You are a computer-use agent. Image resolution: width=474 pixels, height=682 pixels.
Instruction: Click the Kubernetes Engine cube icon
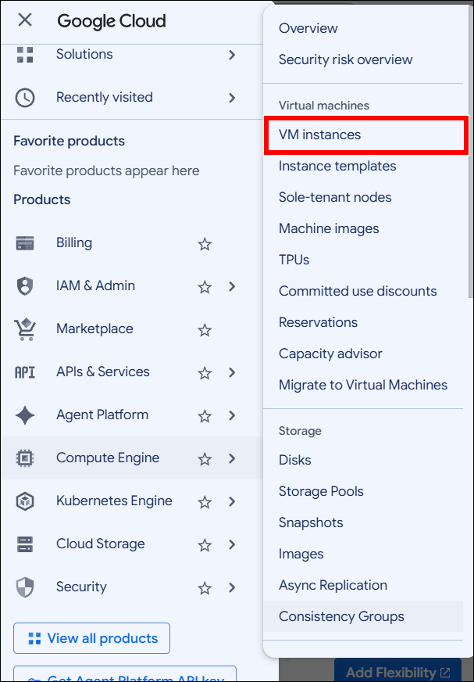coord(25,501)
